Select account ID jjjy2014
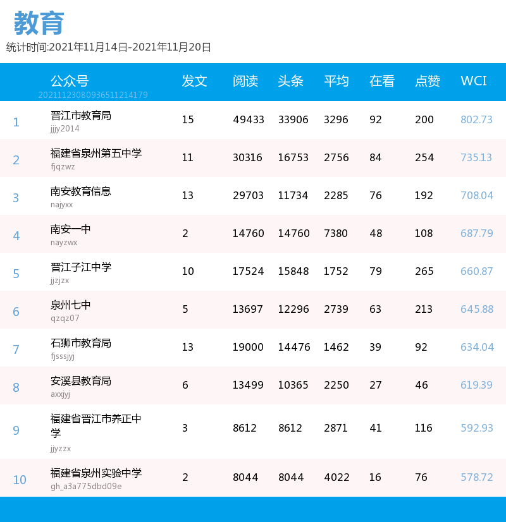506x522 pixels. pyautogui.click(x=65, y=129)
